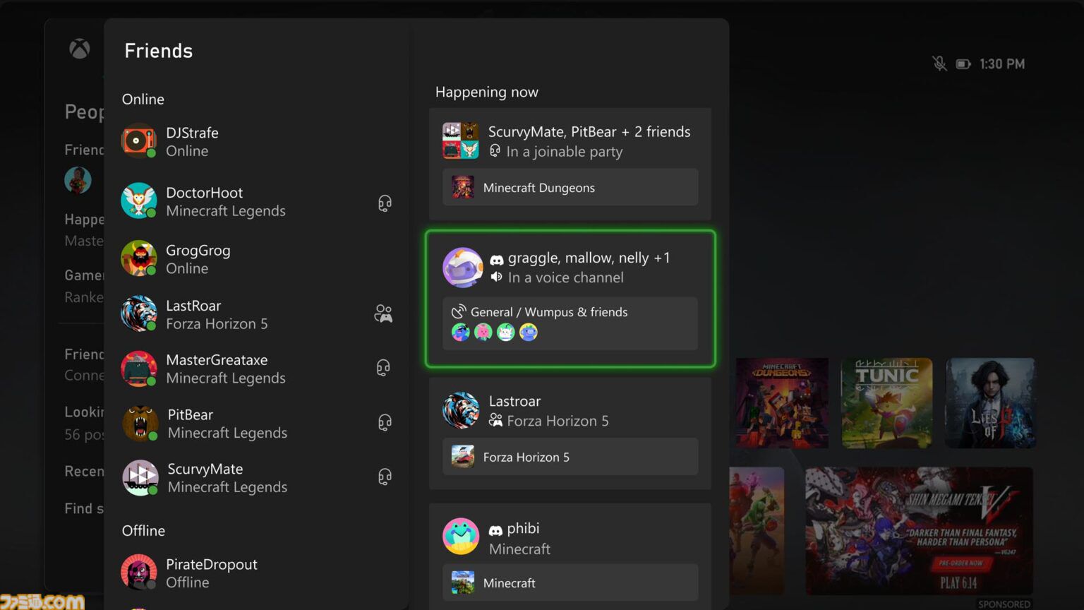Click the headset icon beside PitBear
The width and height of the screenshot is (1084, 610).
pyautogui.click(x=385, y=422)
